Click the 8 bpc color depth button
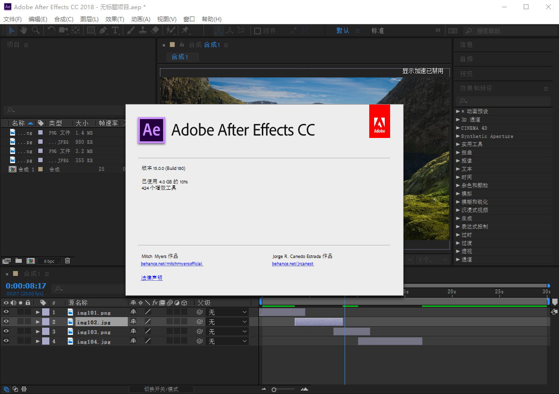This screenshot has height=394, width=559. [49, 261]
